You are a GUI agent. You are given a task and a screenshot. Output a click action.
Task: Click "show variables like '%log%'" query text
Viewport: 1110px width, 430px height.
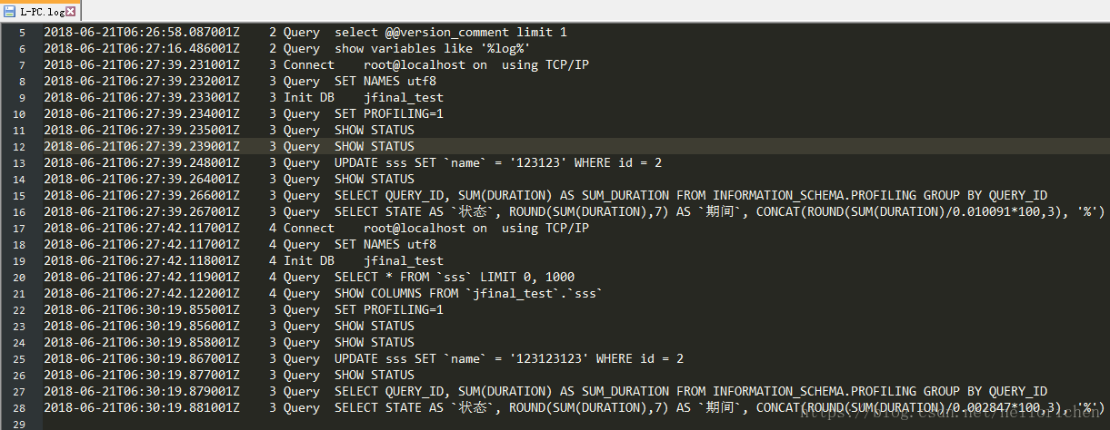[433, 48]
